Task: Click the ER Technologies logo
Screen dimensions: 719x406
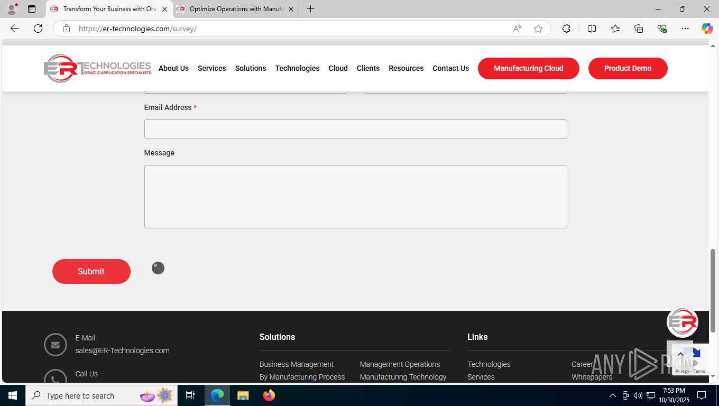Action: tap(97, 68)
